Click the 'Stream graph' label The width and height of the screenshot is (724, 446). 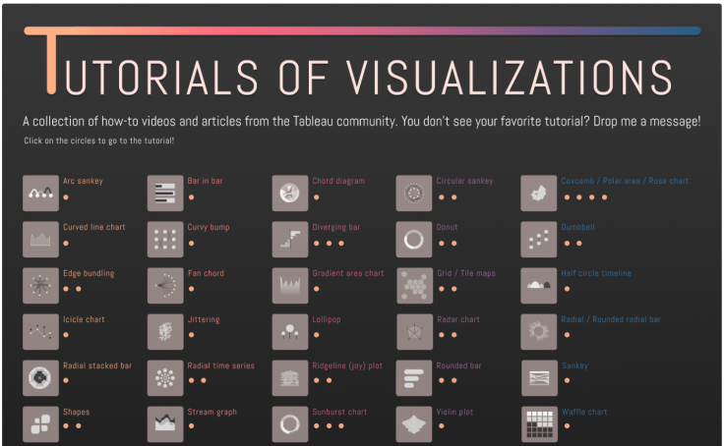(211, 412)
